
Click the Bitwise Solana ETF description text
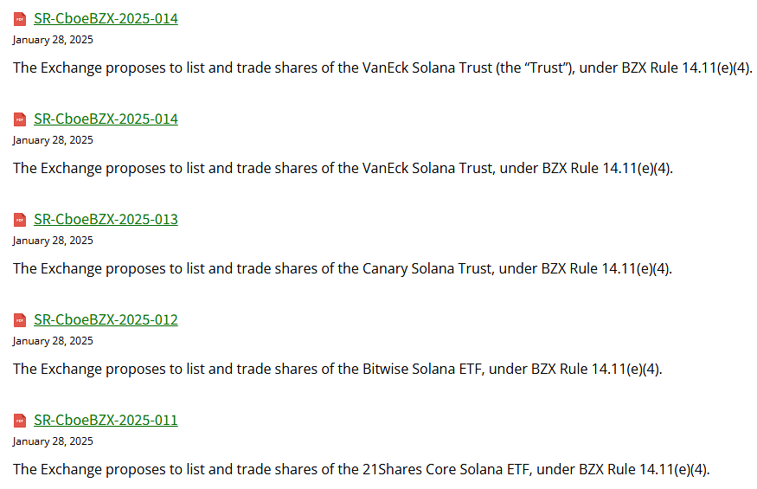click(337, 369)
